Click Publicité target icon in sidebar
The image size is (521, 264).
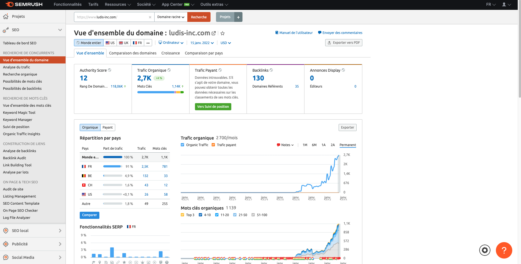click(6, 244)
